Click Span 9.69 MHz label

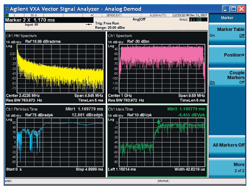tap(192, 96)
